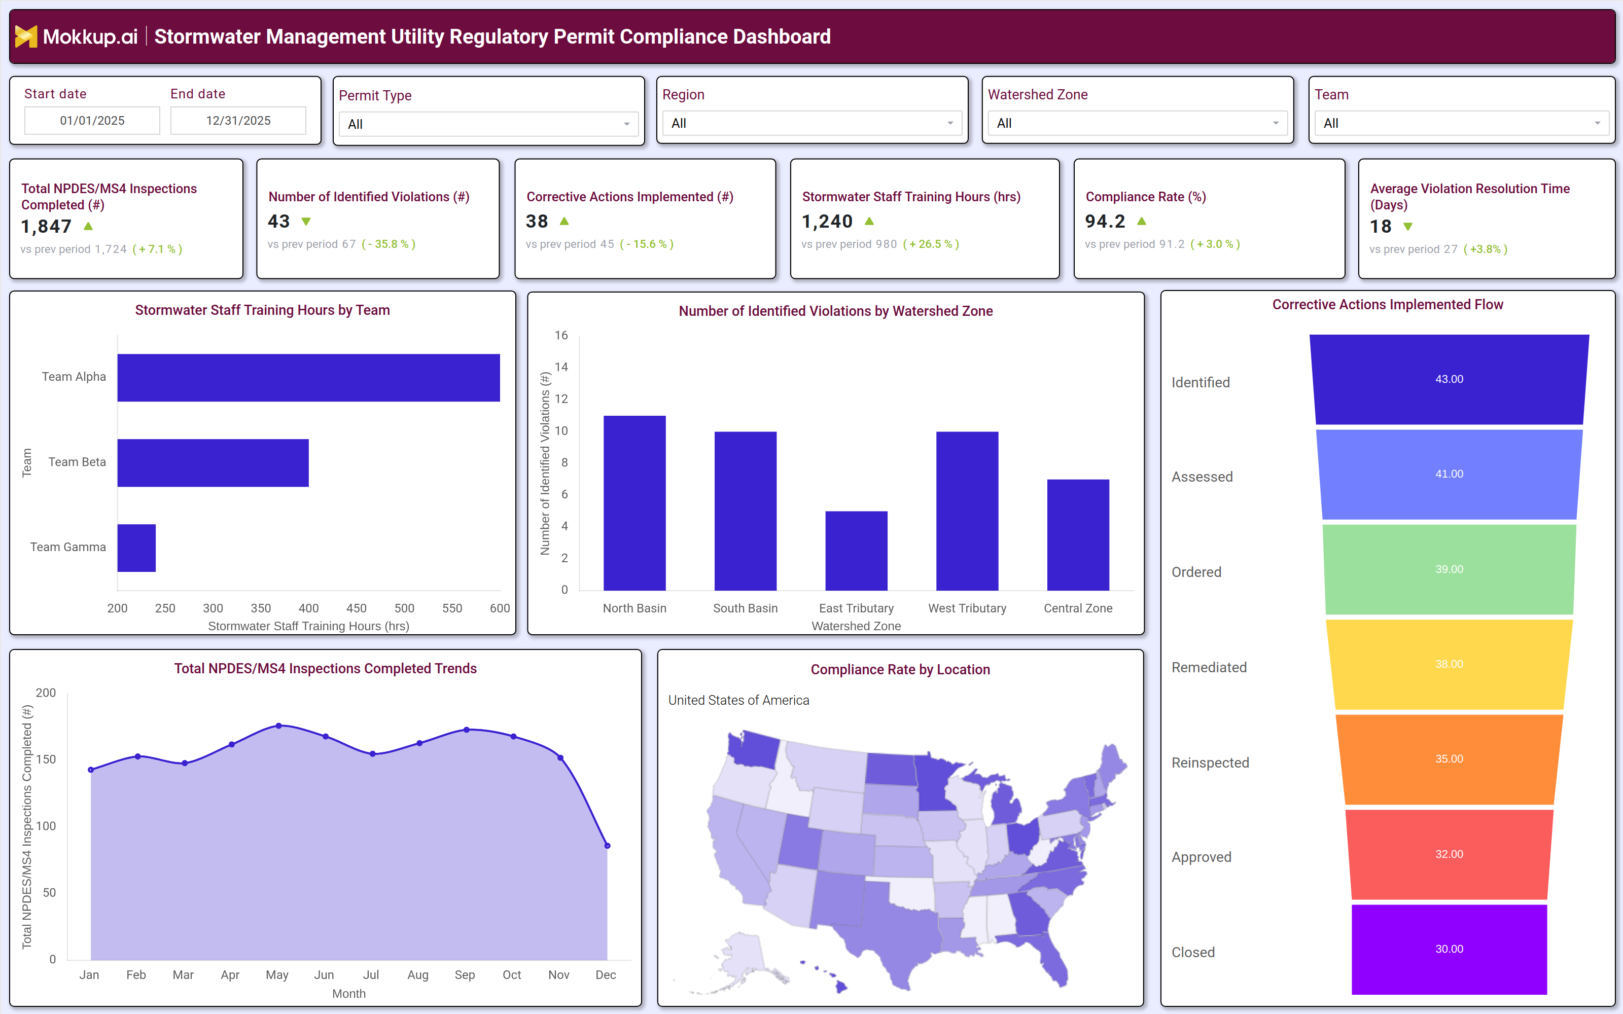Select the Team Beta bar
Image resolution: width=1623 pixels, height=1014 pixels.
(213, 463)
